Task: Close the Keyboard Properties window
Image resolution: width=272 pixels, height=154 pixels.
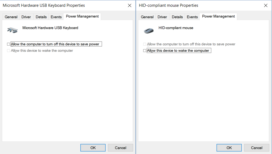Action: coord(130,5)
